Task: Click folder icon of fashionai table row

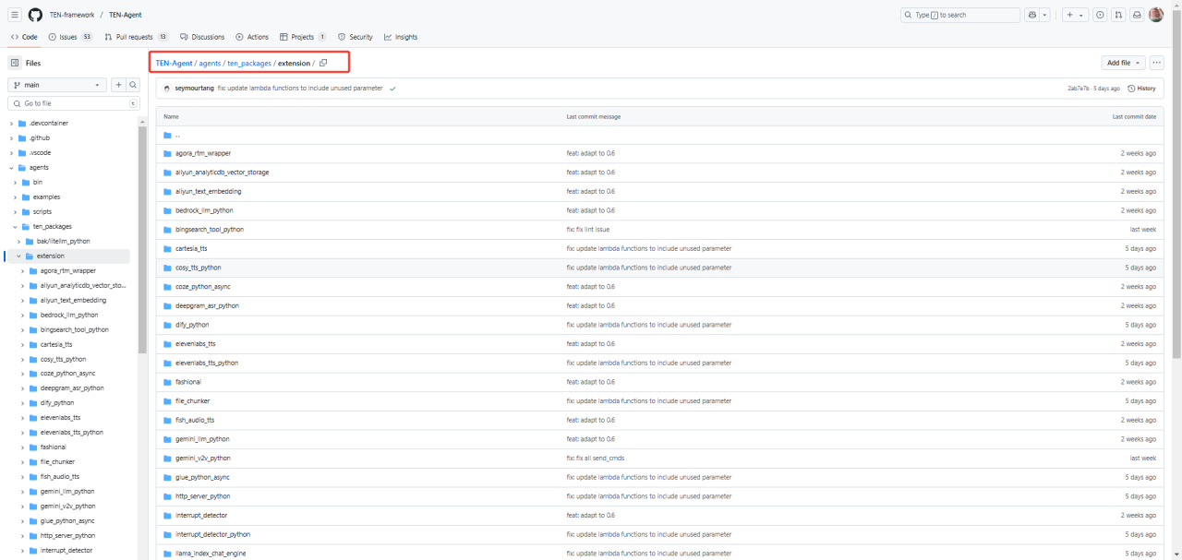Action: 168,382
